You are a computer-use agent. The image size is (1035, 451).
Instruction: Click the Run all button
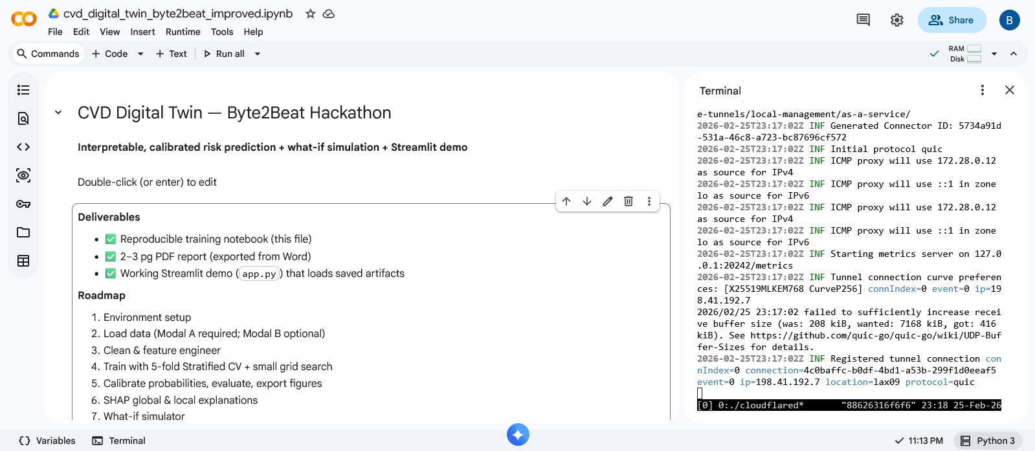tap(224, 54)
